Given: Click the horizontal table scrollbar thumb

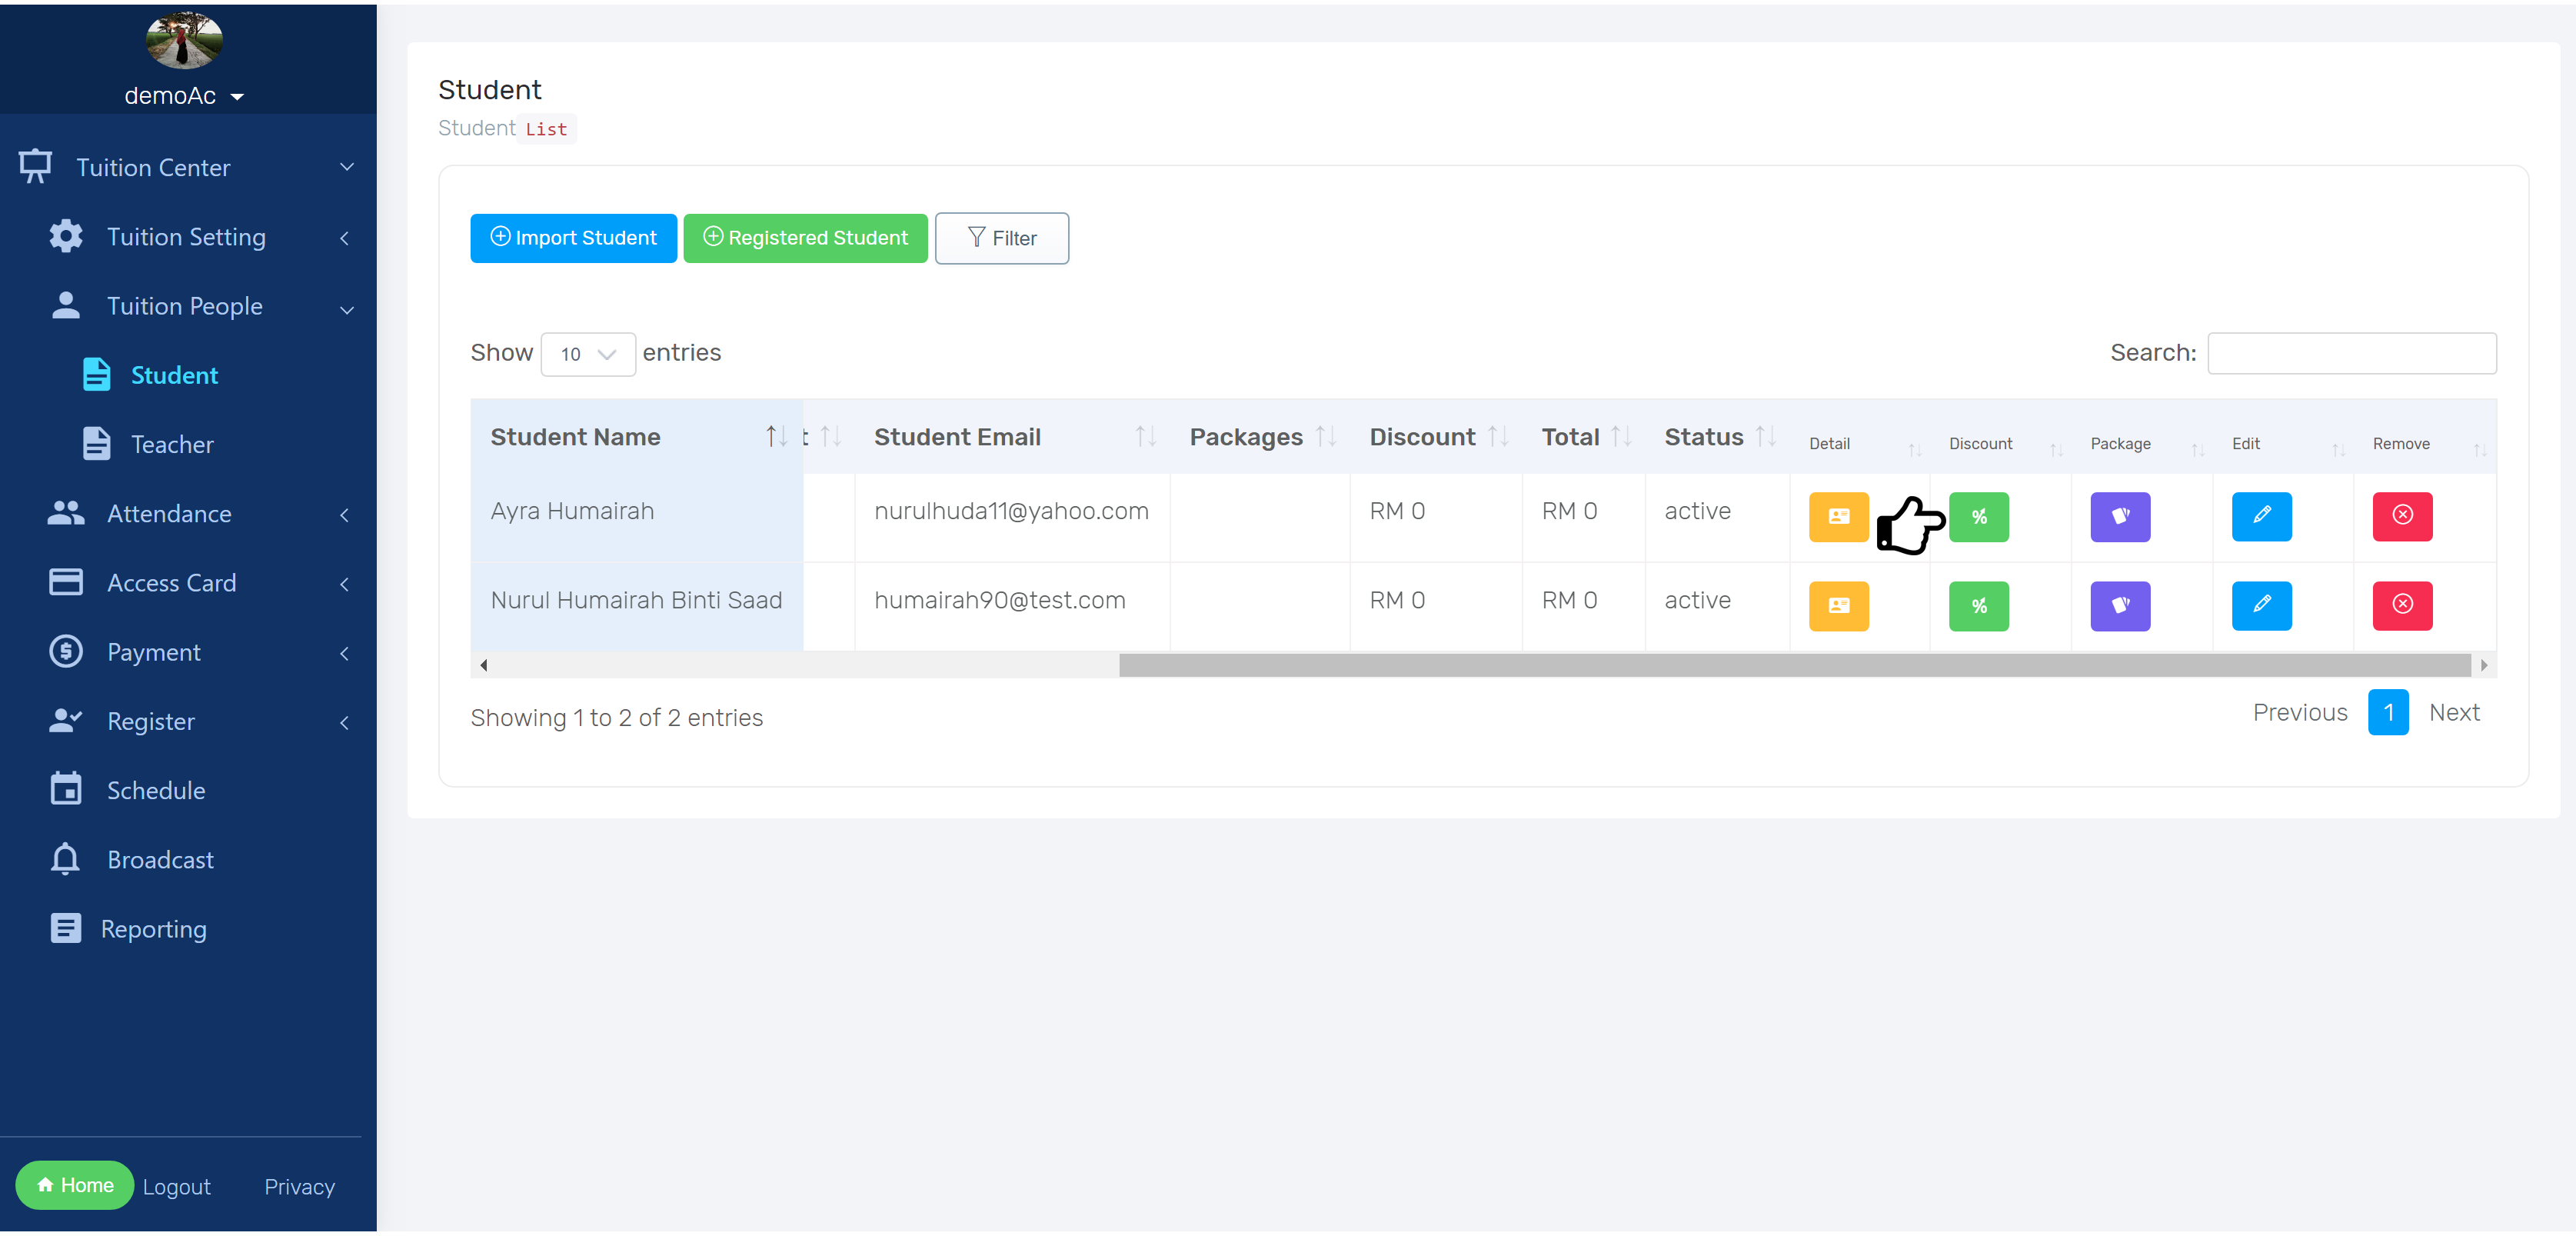Looking at the screenshot, I should pos(1794,665).
